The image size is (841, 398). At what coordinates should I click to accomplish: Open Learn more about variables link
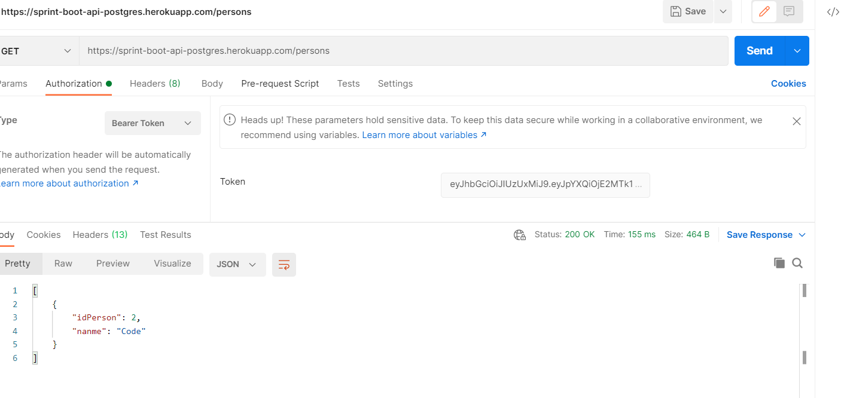(x=424, y=135)
